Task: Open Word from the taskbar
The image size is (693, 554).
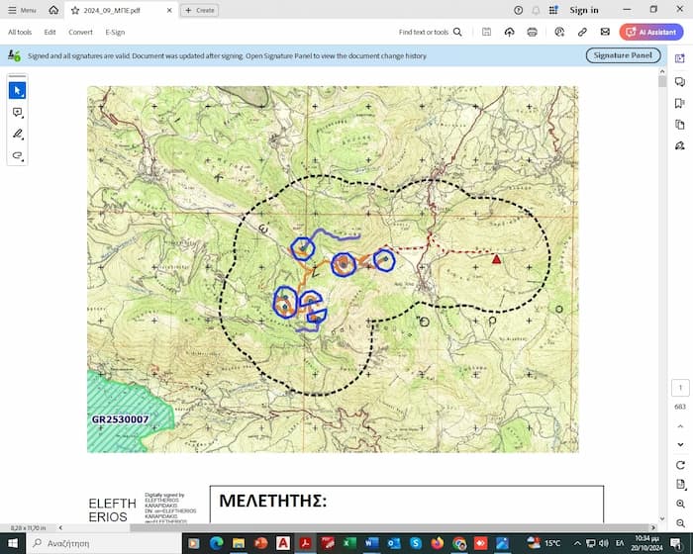Action: pyautogui.click(x=371, y=543)
